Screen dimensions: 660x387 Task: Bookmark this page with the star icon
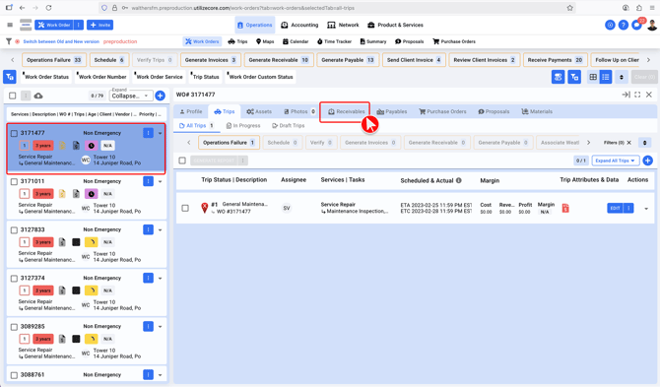click(x=569, y=8)
